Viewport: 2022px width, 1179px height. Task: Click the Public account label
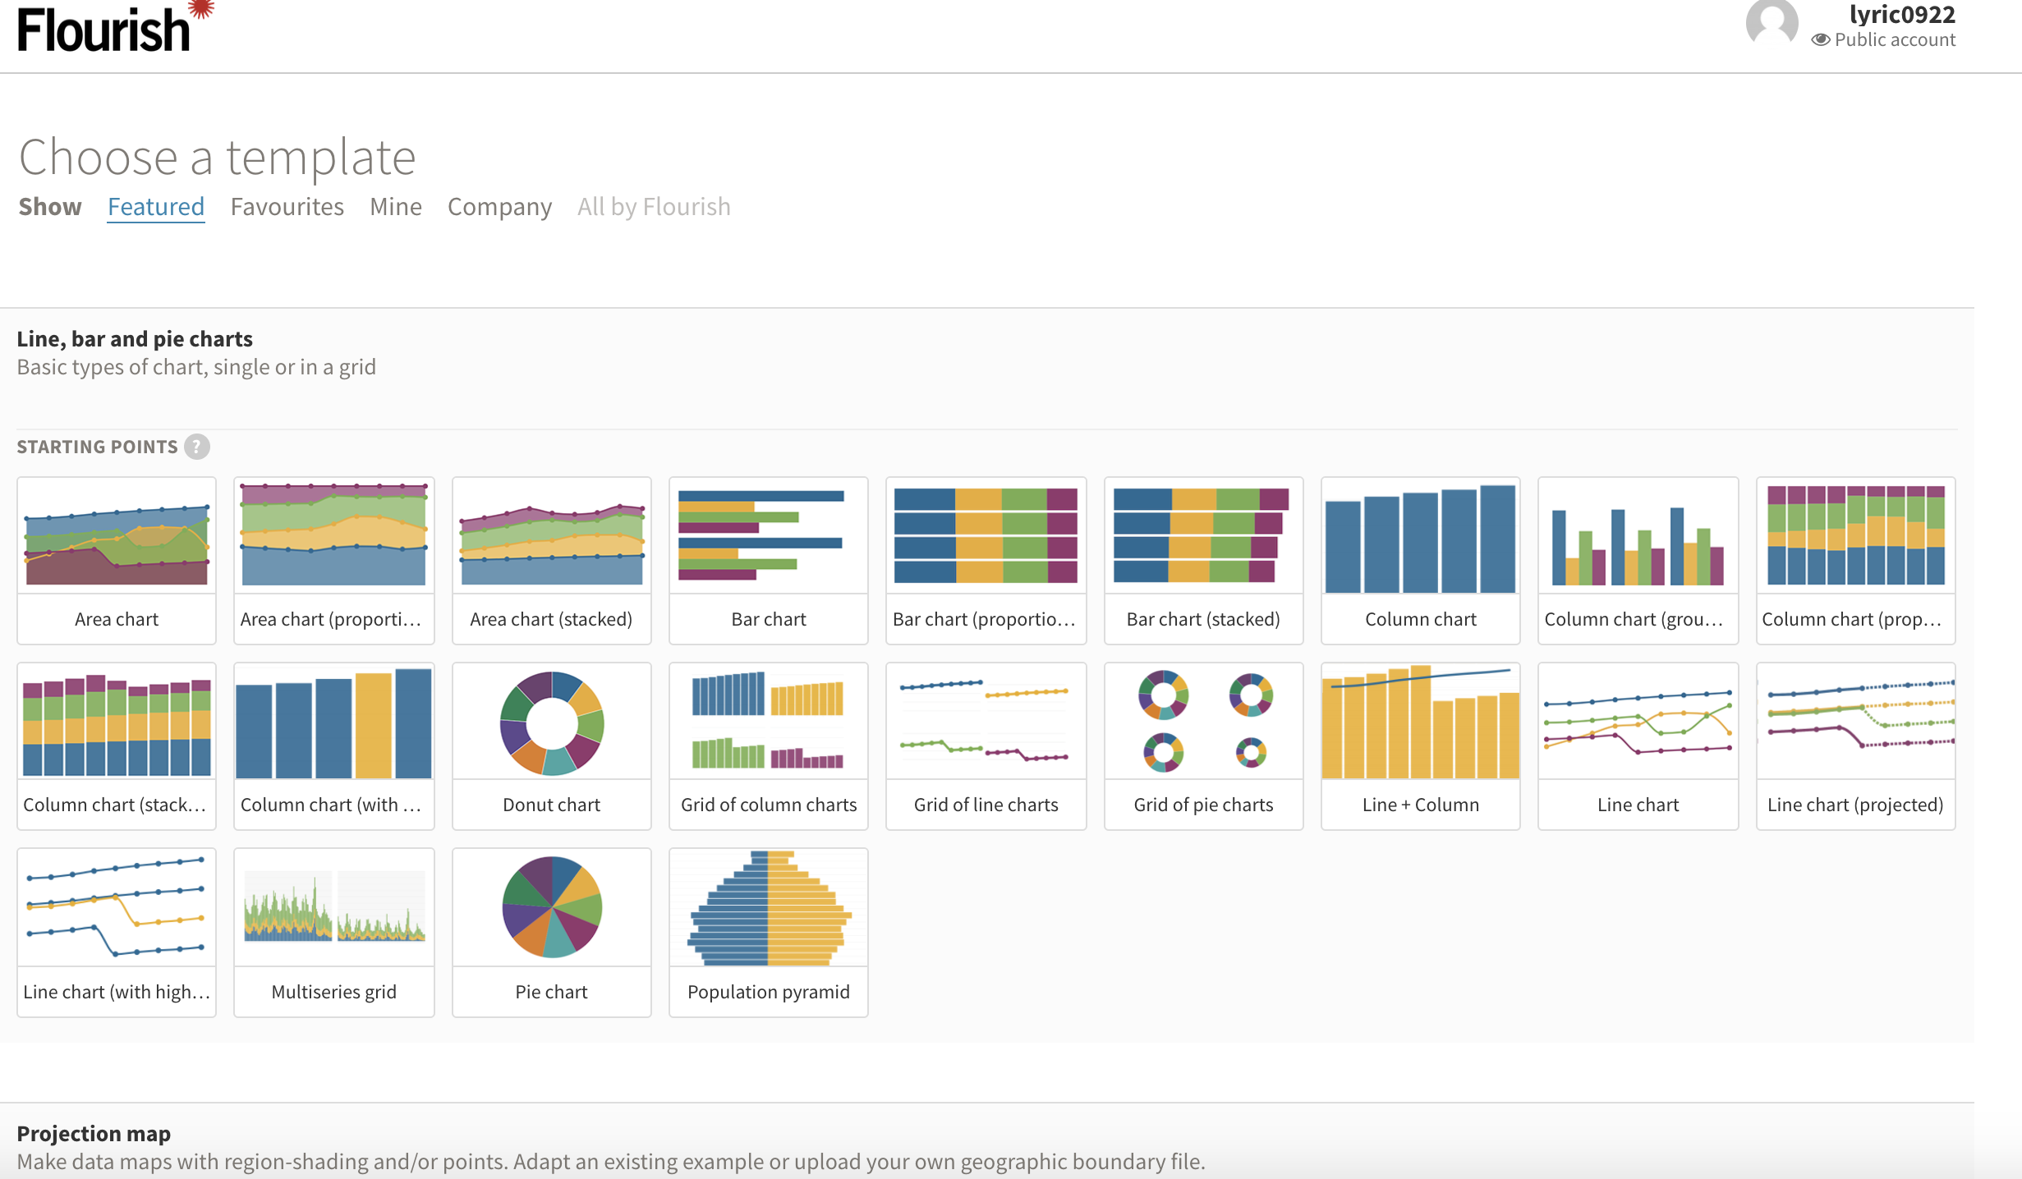[1895, 39]
